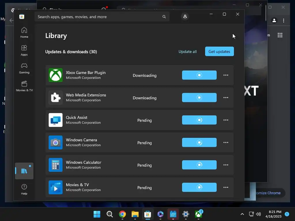Open more options for Xbox Game Bar Plugin
Image resolution: width=295 pixels, height=221 pixels.
pyautogui.click(x=226, y=75)
